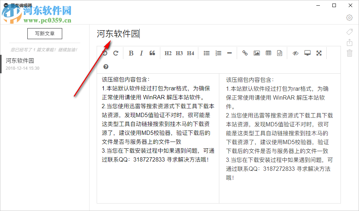Click the 写新文章 button to create new article
Screen dimensions: 359x211
[x=44, y=33]
